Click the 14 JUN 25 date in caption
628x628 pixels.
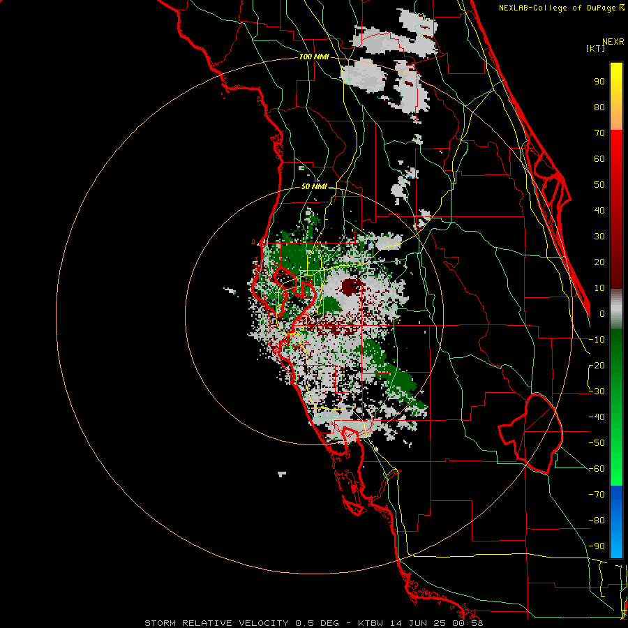point(417,623)
